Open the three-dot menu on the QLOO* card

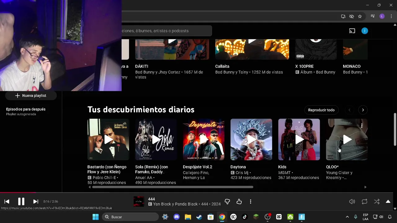(x=362, y=125)
